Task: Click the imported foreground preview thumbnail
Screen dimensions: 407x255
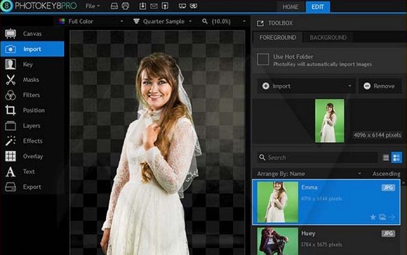Action: pyautogui.click(x=329, y=121)
